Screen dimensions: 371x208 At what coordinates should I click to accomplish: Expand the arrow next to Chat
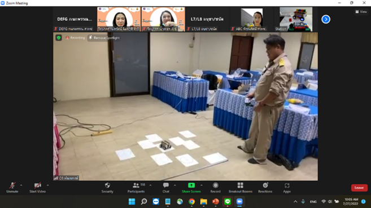click(x=174, y=185)
